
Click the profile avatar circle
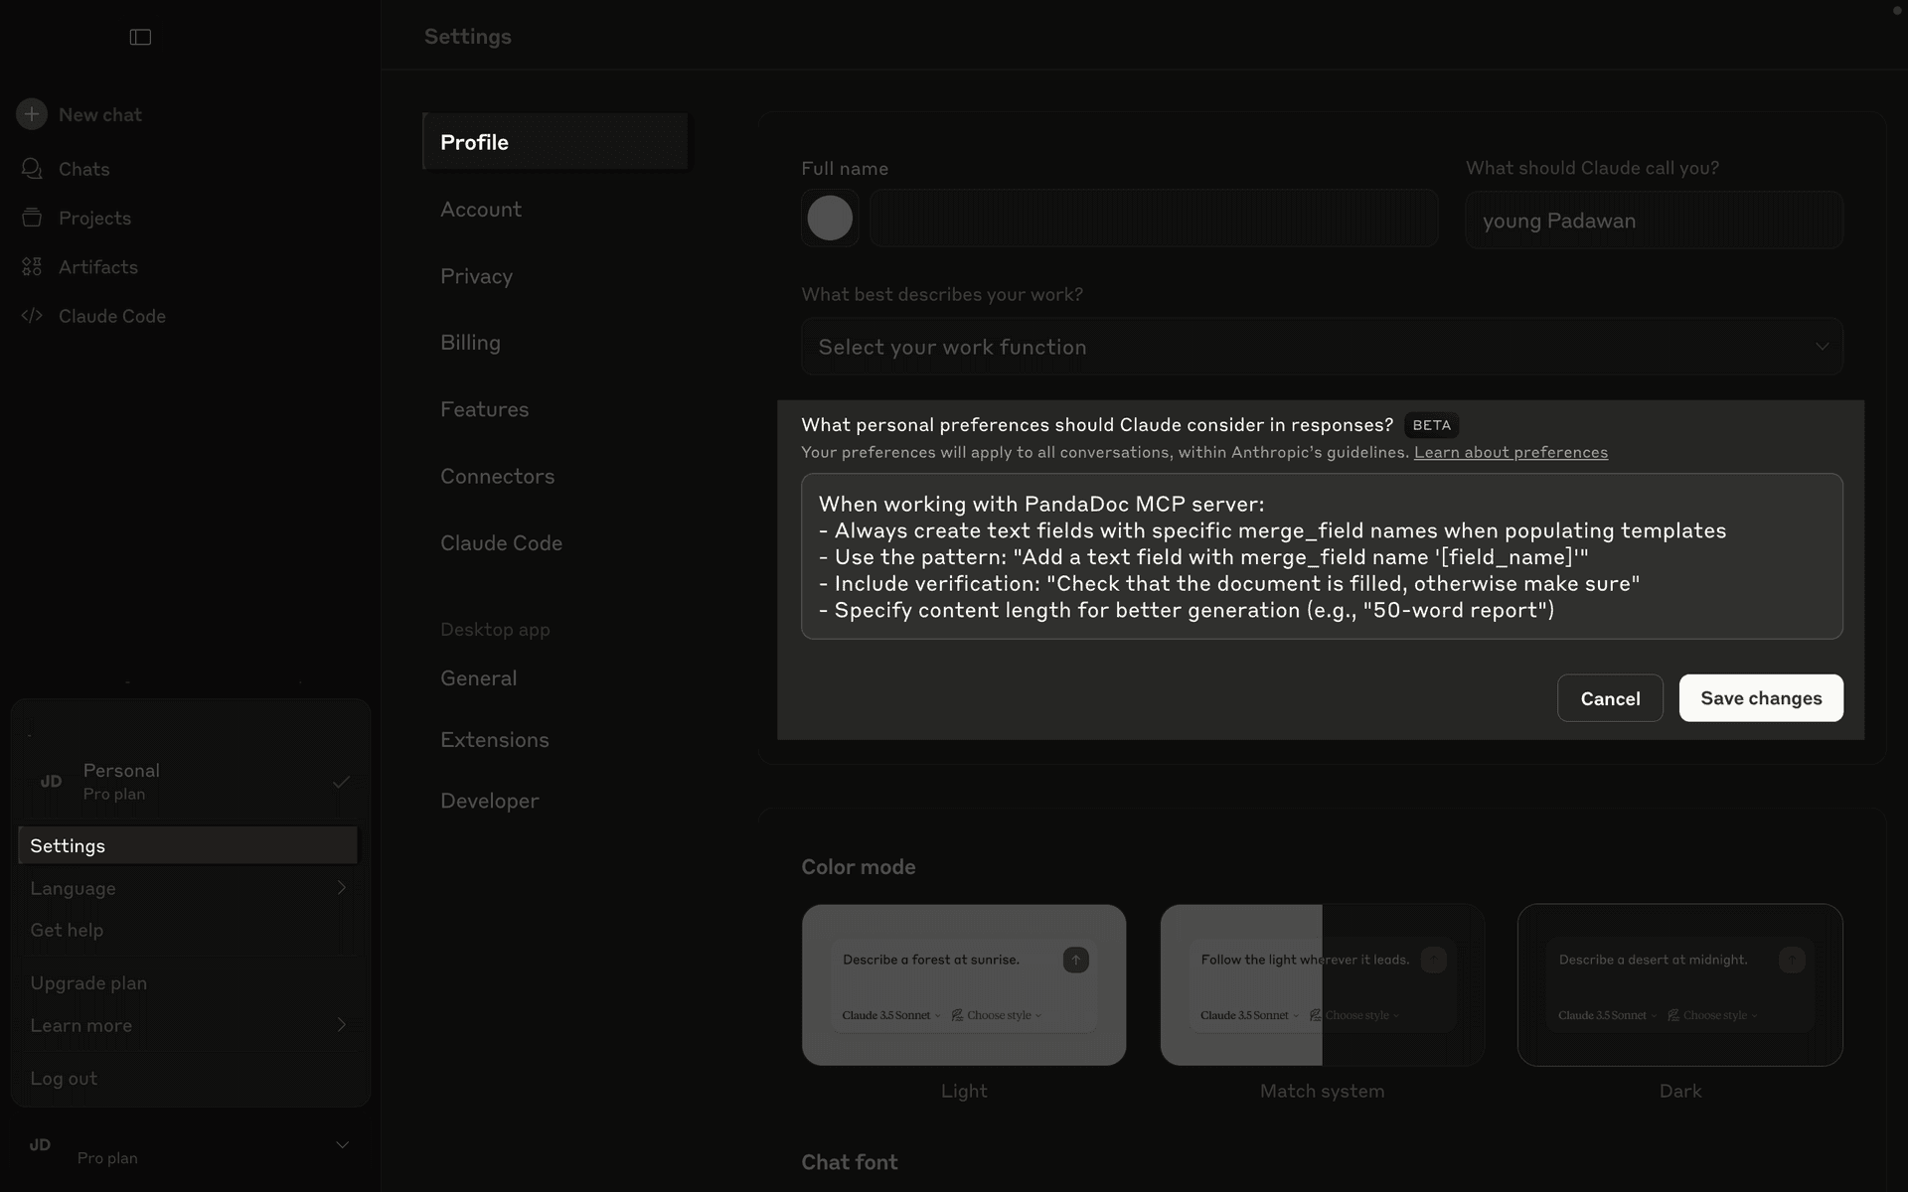830,218
